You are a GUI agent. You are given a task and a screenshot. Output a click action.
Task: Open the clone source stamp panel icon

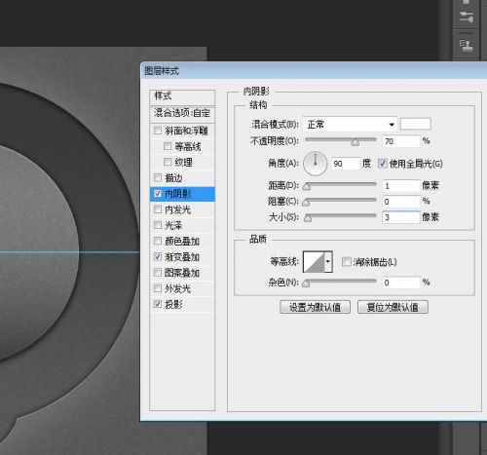pyautogui.click(x=467, y=45)
